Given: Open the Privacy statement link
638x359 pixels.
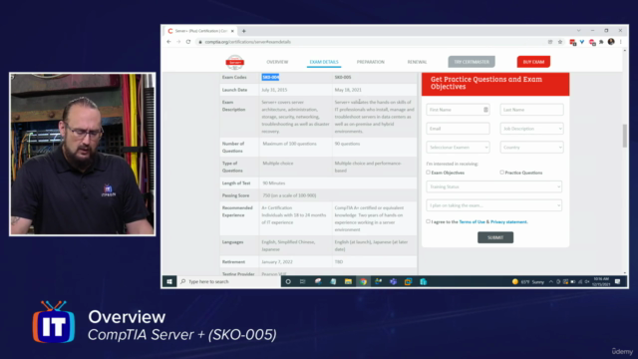Looking at the screenshot, I should (x=509, y=221).
